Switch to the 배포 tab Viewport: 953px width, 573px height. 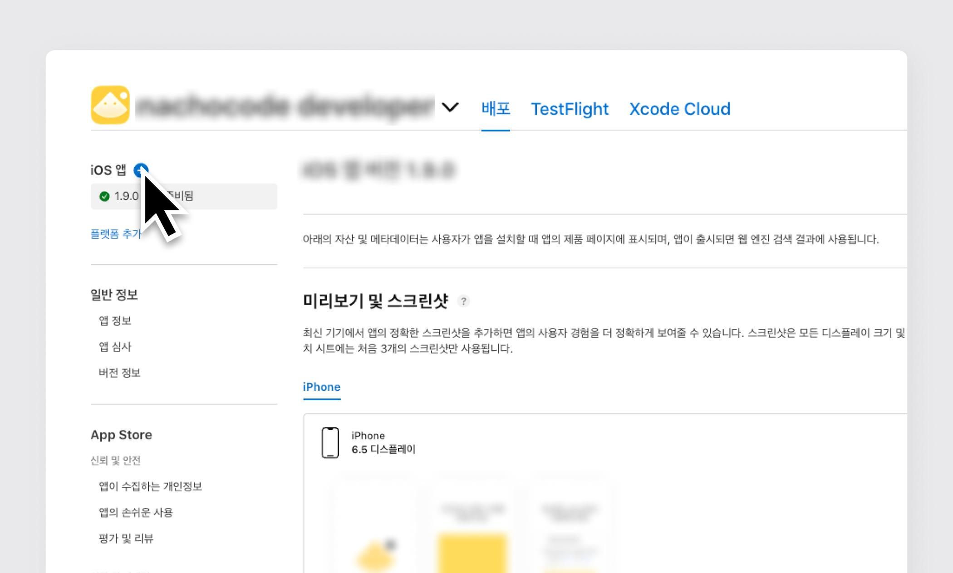(496, 109)
